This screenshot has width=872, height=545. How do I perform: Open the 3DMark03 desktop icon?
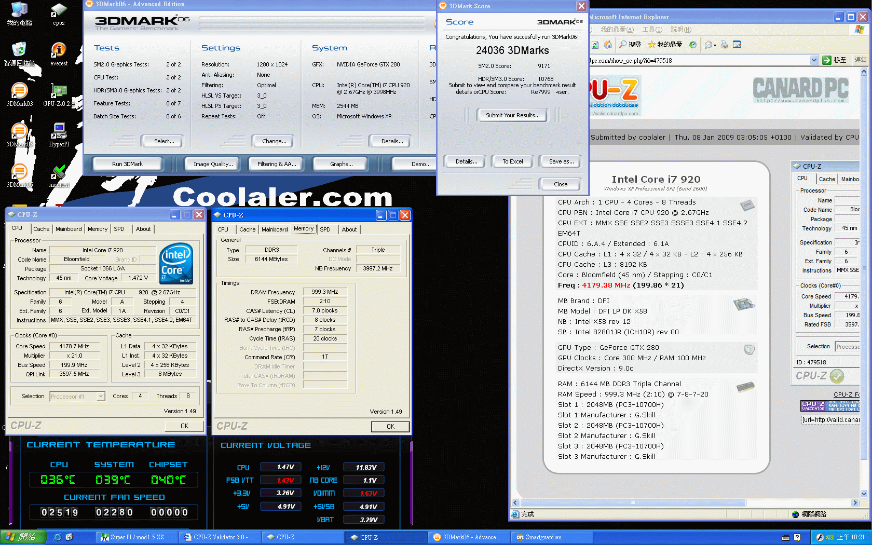(x=19, y=94)
